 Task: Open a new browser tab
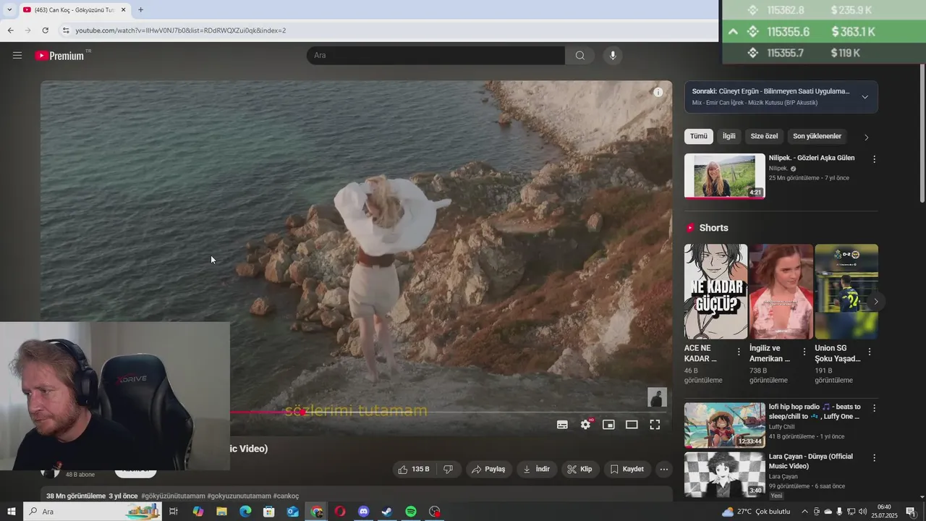[140, 9]
